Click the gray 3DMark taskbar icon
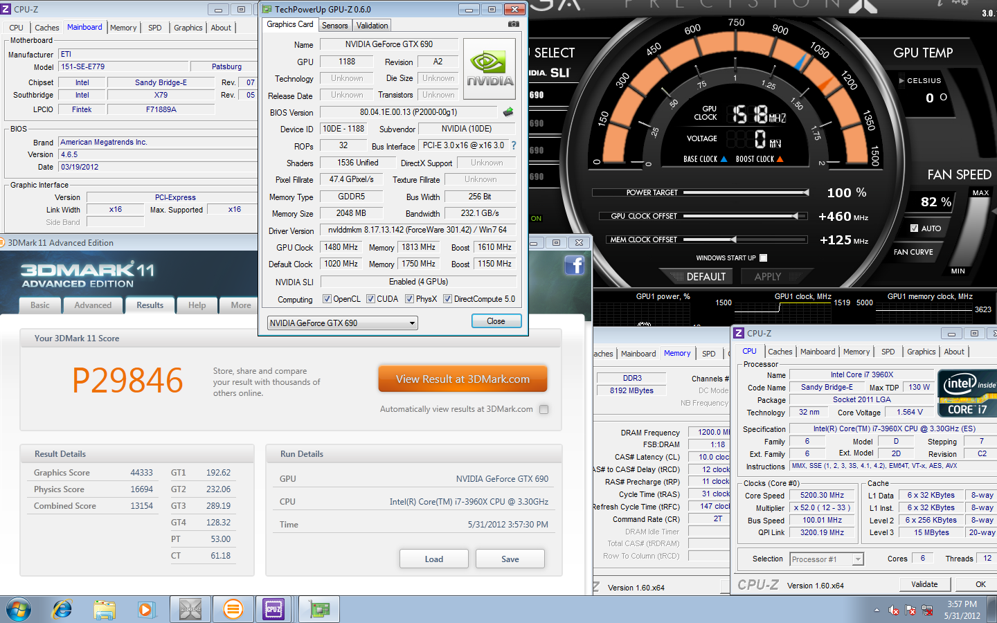 (190, 610)
